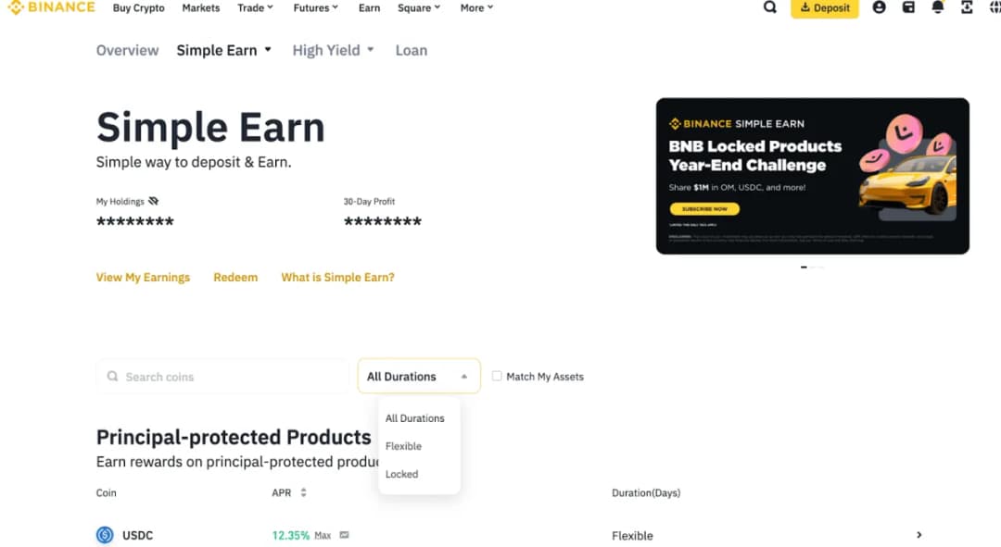Click the banner carousel dot indicator
Viewport: 1001px width, 547px height.
click(804, 267)
